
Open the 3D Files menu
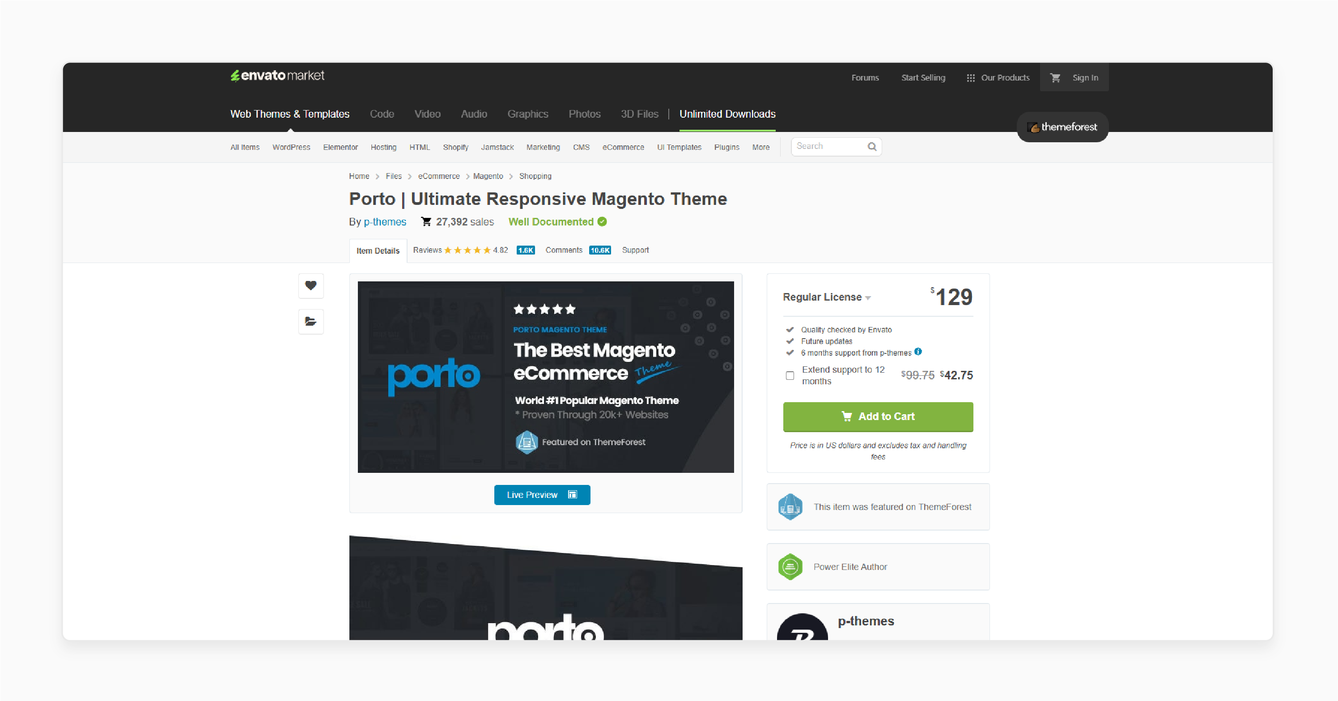(639, 114)
